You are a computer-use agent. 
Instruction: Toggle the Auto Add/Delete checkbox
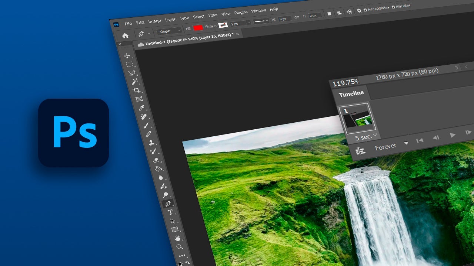pyautogui.click(x=365, y=10)
